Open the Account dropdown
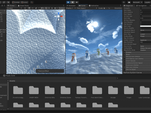 (137, 2)
